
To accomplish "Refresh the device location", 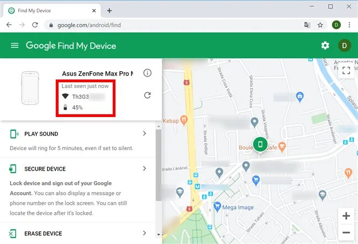I will 148,96.
